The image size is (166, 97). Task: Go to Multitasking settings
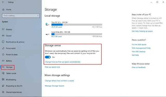[x=11, y=80]
